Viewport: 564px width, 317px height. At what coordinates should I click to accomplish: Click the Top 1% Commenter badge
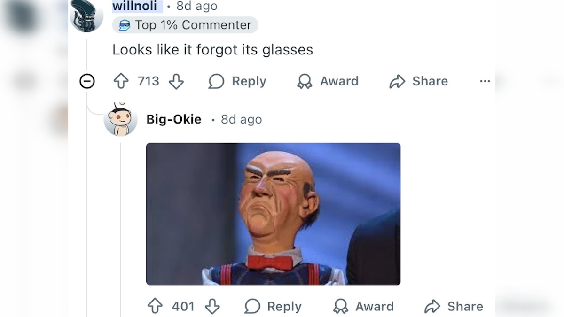coord(185,25)
